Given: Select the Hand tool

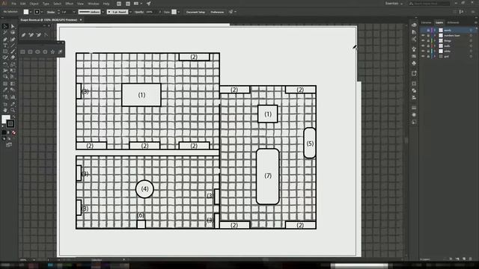Looking at the screenshot, I should tap(5, 110).
